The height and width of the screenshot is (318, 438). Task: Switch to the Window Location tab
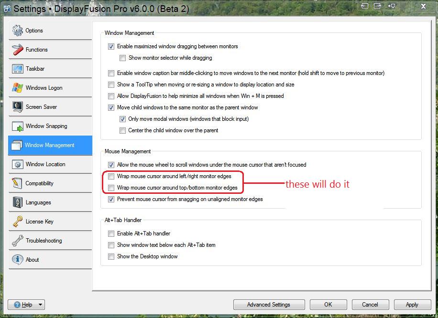point(45,164)
